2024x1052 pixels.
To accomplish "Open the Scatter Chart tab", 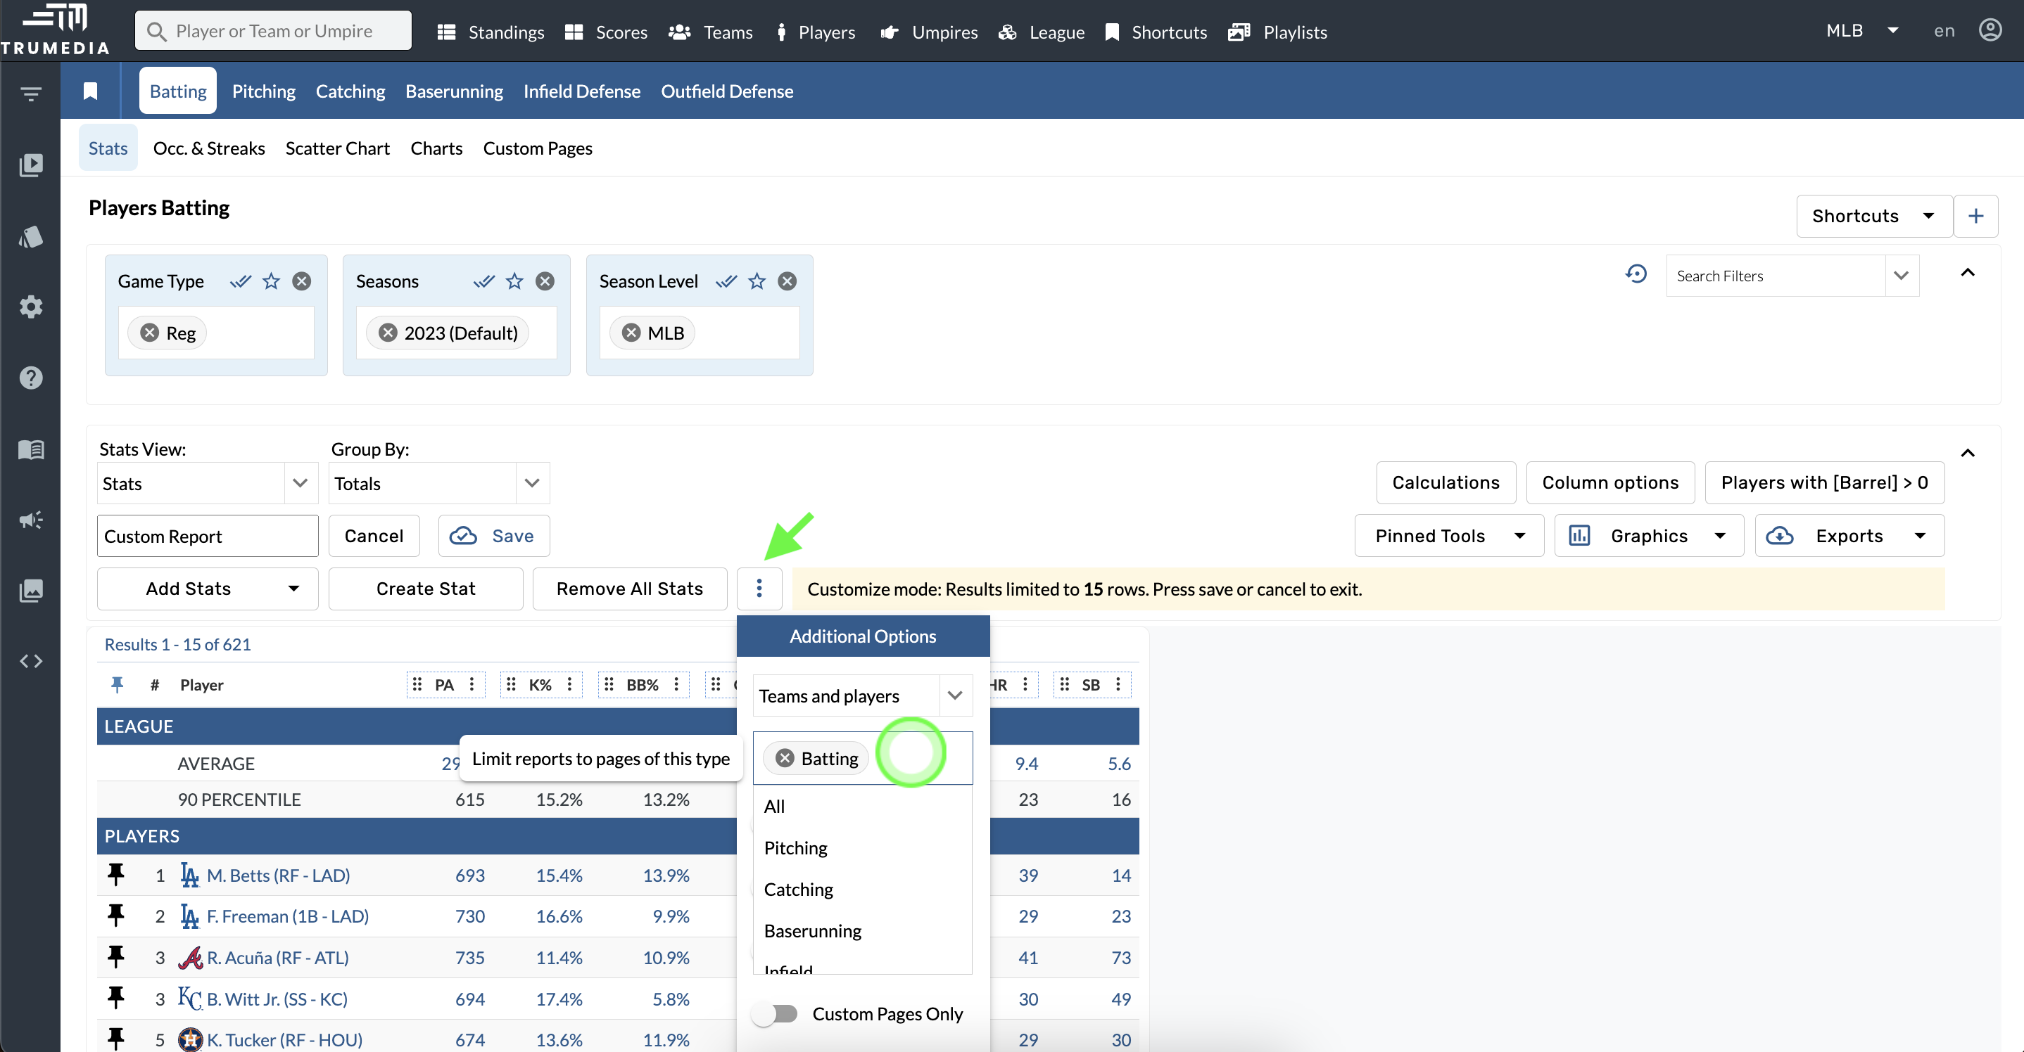I will tap(337, 148).
